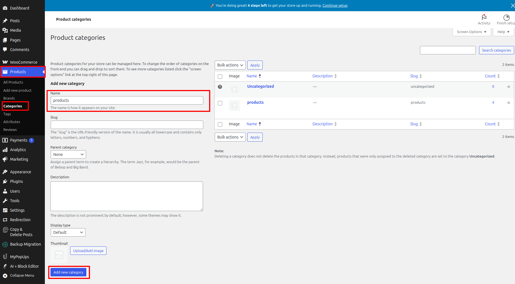Toggle select-all checkbox in table header

(220, 77)
